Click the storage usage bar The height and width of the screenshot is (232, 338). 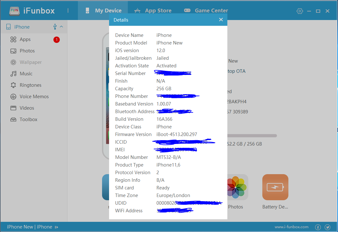[x=252, y=136]
